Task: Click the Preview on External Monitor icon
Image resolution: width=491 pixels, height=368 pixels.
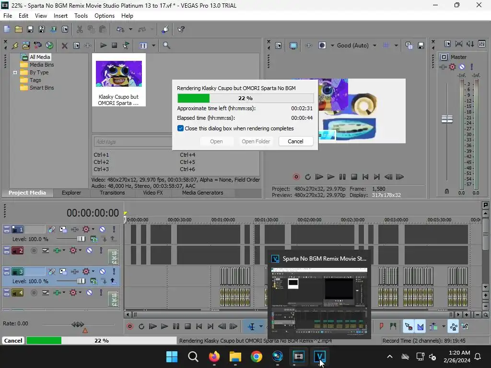Action: pos(293,46)
